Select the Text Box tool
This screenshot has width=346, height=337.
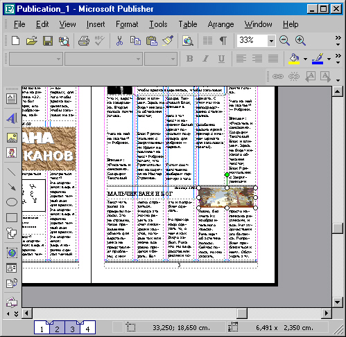click(x=11, y=99)
